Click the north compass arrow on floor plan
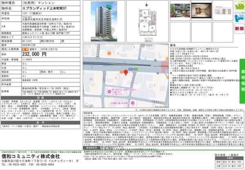 point(147,5)
